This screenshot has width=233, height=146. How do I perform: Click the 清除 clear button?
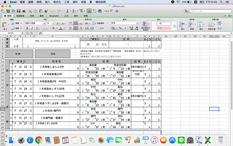(16, 28)
